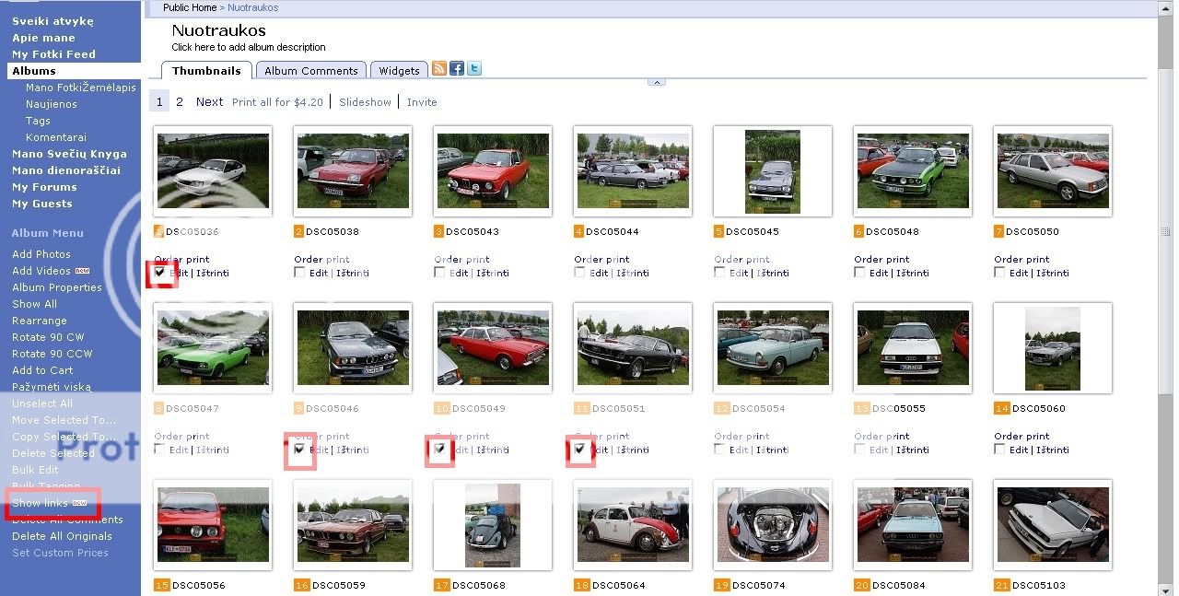The width and height of the screenshot is (1179, 596).
Task: Click Print all for $4.20
Action: pyautogui.click(x=277, y=102)
